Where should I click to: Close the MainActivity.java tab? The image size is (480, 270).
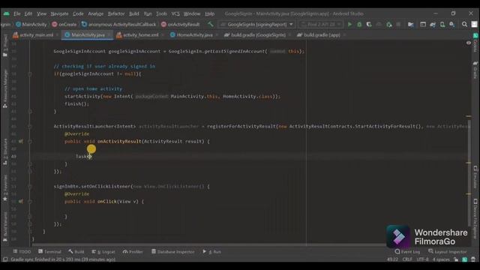point(109,35)
